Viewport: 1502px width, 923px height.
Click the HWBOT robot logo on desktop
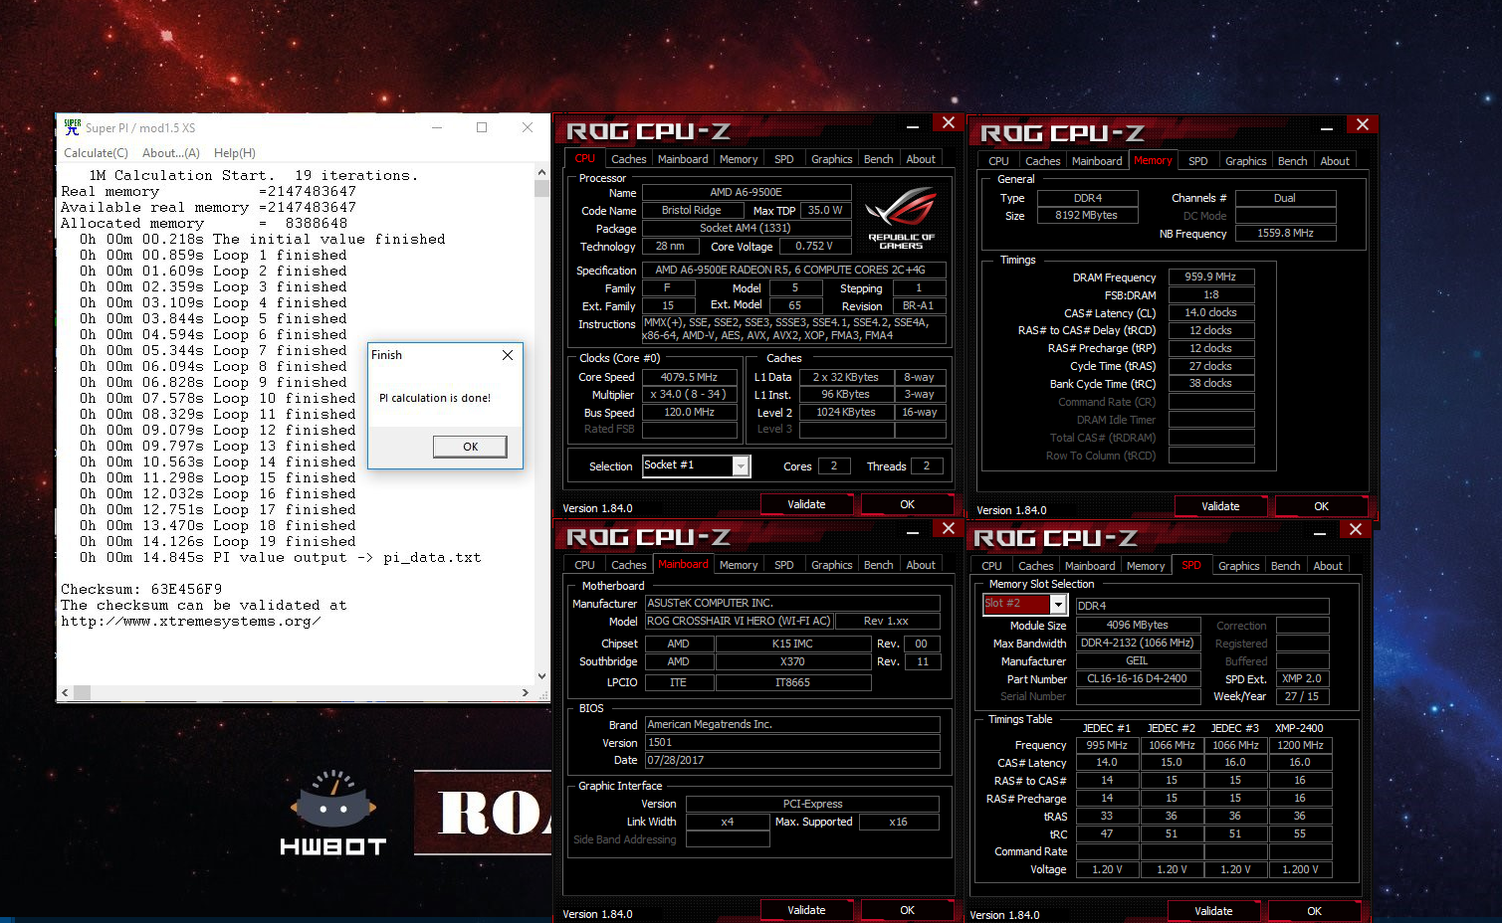tap(332, 813)
